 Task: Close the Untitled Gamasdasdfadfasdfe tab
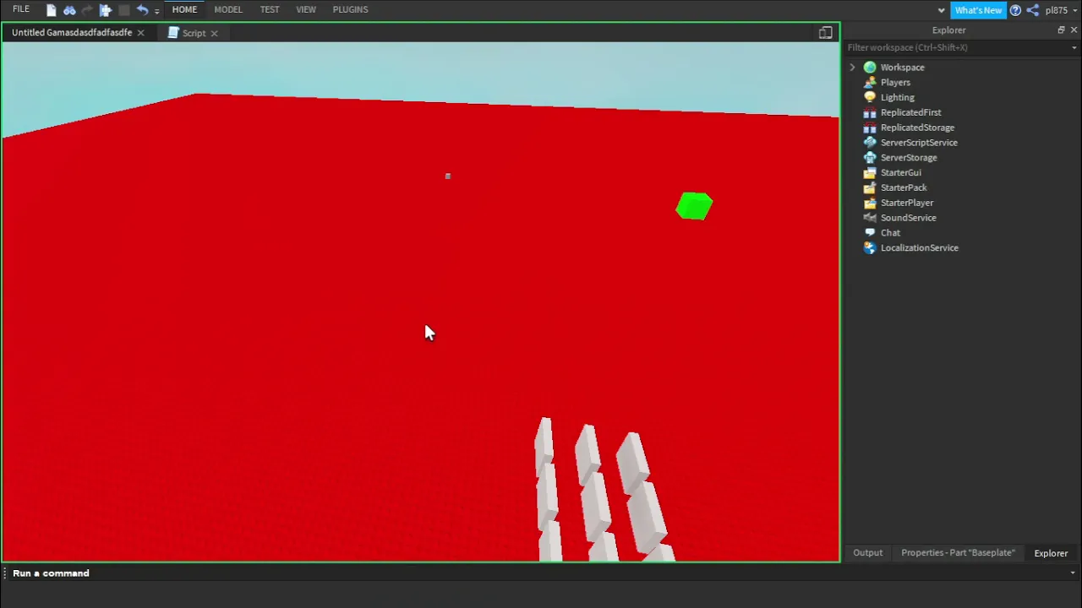pyautogui.click(x=140, y=33)
